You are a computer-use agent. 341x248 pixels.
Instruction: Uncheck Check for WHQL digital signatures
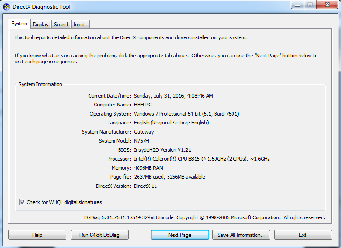coord(23,202)
